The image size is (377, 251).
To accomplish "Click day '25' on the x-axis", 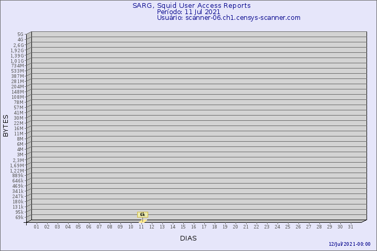I will pyautogui.click(x=288, y=227).
